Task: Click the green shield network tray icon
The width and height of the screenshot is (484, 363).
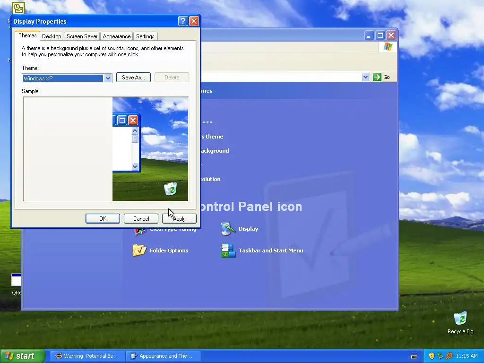Action: pos(440,356)
